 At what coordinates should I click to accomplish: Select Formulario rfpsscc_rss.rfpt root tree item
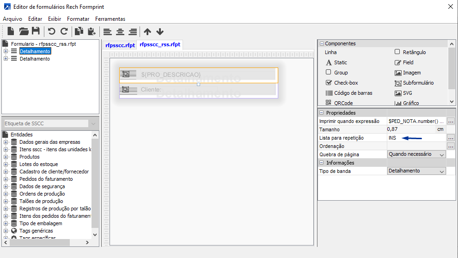coord(43,44)
